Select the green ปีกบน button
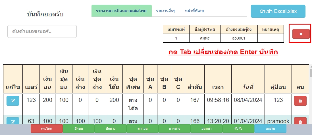312x135 pixels. coord(79,129)
